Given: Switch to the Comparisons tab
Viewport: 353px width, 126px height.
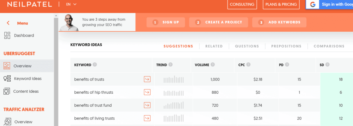Looking at the screenshot, I should [x=329, y=46].
